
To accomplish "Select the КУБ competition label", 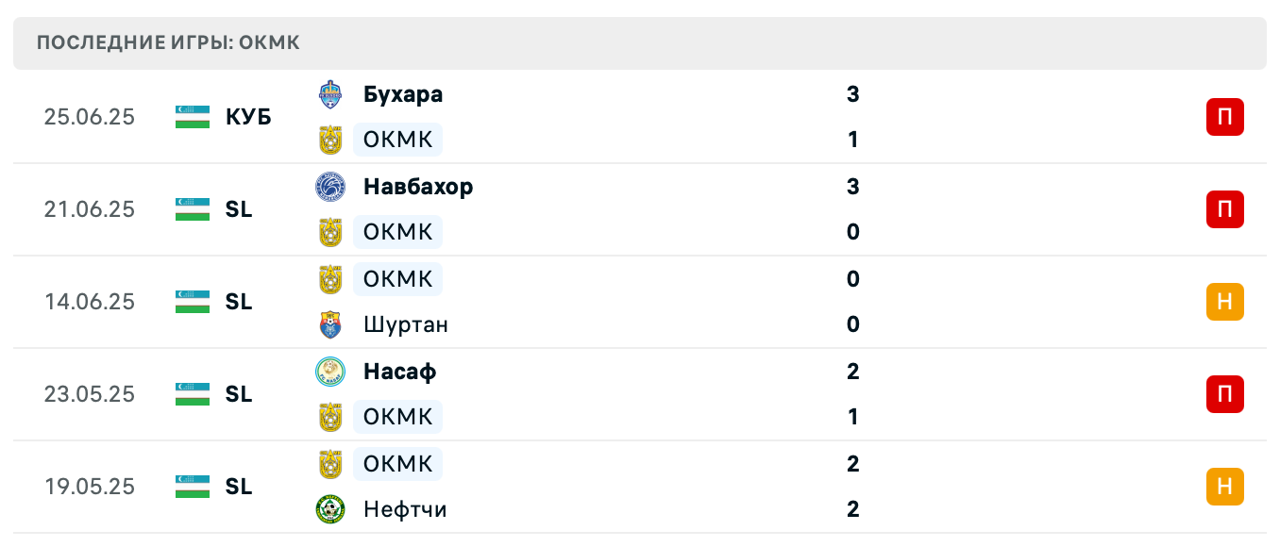I will (x=247, y=117).
